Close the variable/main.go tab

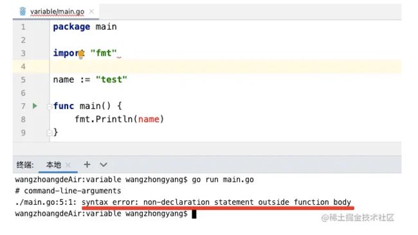coord(91,12)
